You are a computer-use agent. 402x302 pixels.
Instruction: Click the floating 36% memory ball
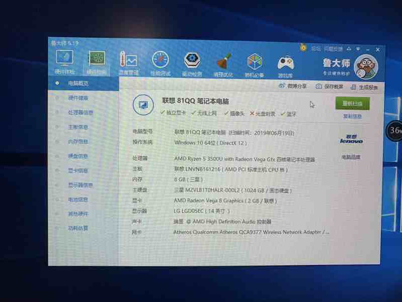click(395, 131)
